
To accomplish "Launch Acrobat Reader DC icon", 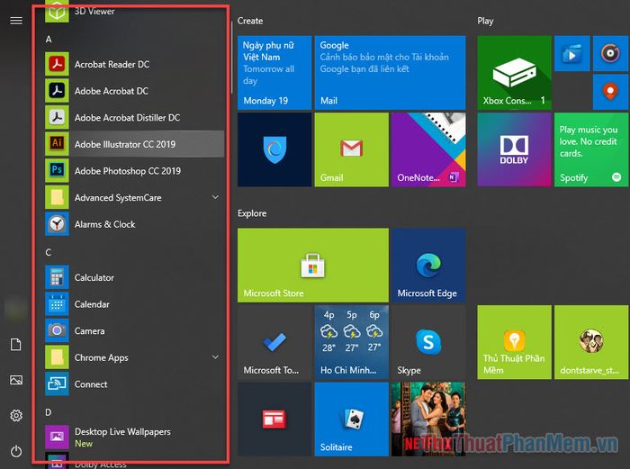I will click(x=57, y=64).
